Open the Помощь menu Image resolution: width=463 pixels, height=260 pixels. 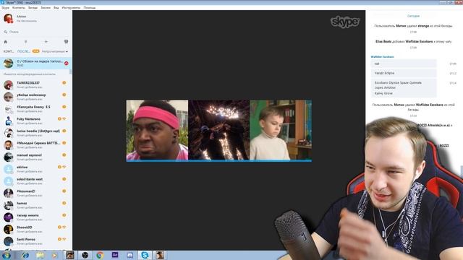coord(90,8)
